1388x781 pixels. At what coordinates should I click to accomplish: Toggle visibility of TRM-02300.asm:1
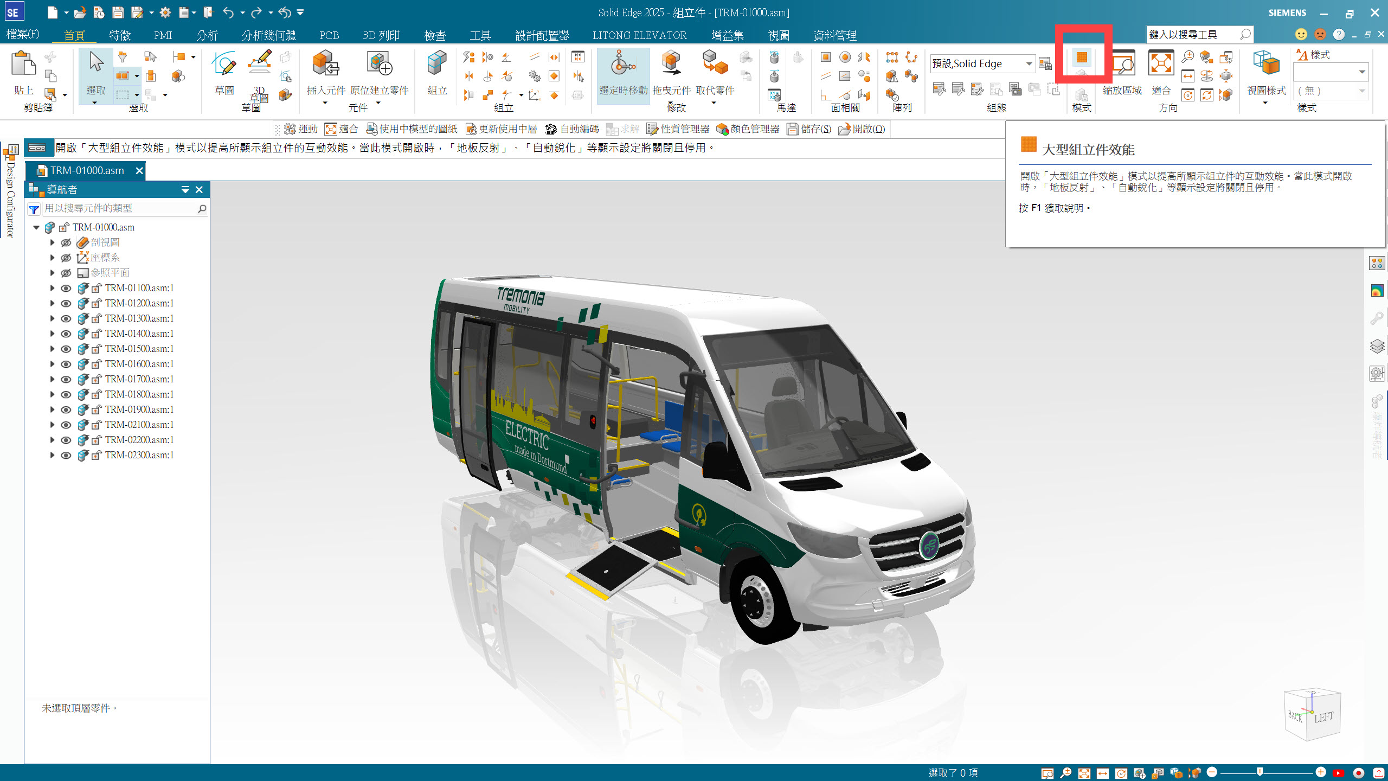(x=66, y=455)
